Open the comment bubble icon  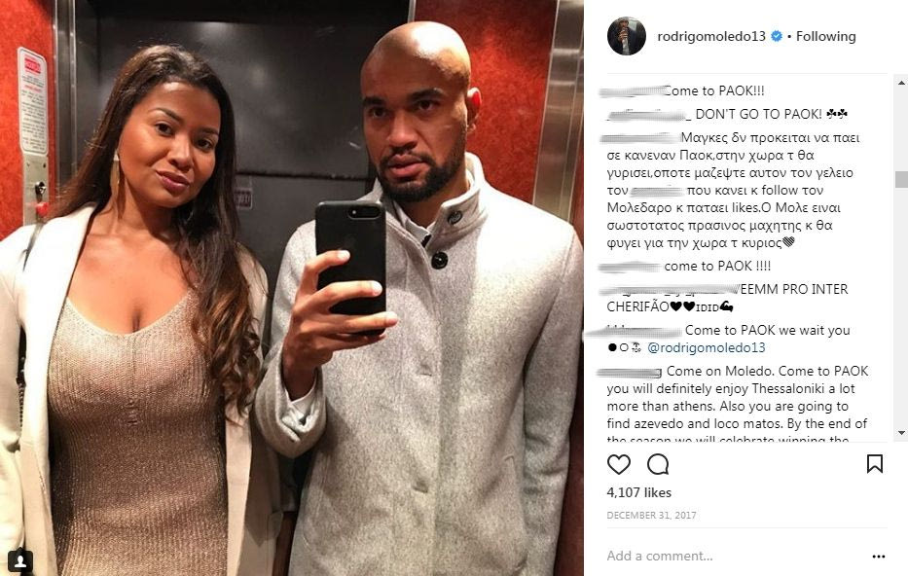tap(658, 464)
